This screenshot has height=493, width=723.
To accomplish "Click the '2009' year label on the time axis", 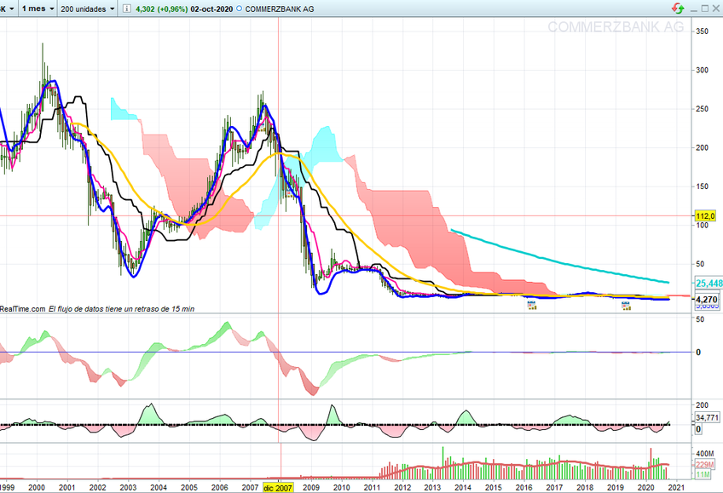I will [x=311, y=488].
